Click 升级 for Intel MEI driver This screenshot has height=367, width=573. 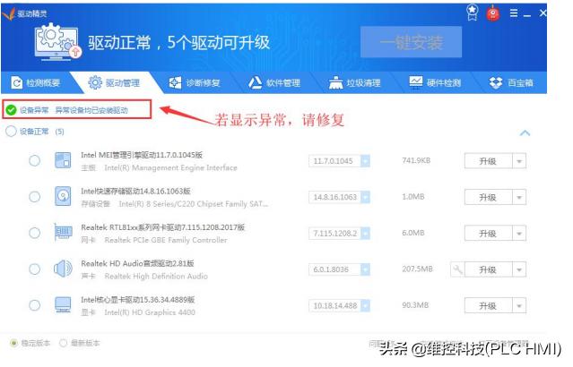(x=488, y=161)
